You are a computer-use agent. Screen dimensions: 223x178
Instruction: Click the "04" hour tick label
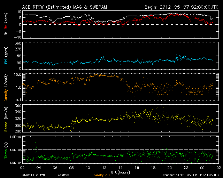tap(39, 168)
